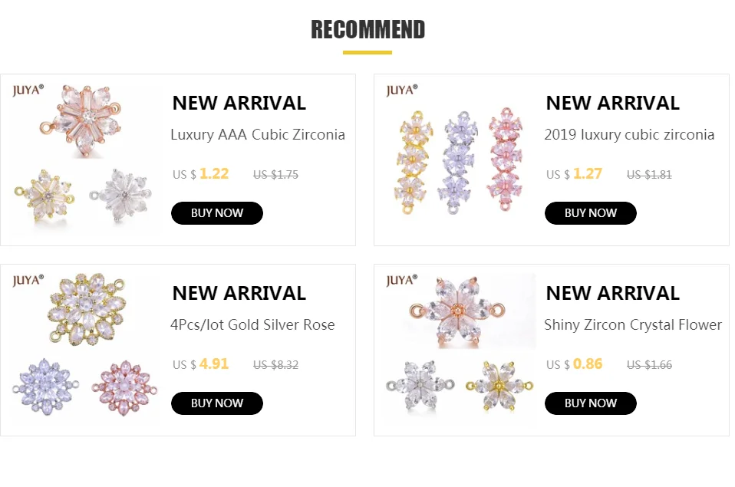This screenshot has width=735, height=487.
Task: Click the yellow gold snowflake charm thumbnail
Action: pyautogui.click(x=44, y=194)
